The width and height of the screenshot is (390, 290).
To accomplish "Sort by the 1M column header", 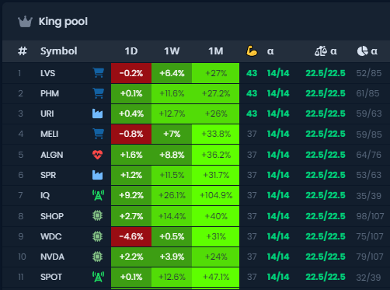I will coord(216,51).
